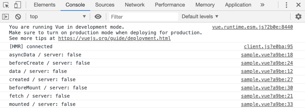This screenshot has height=108, width=305.
Task: Create live expression using eye icon
Action: (x=98, y=17)
